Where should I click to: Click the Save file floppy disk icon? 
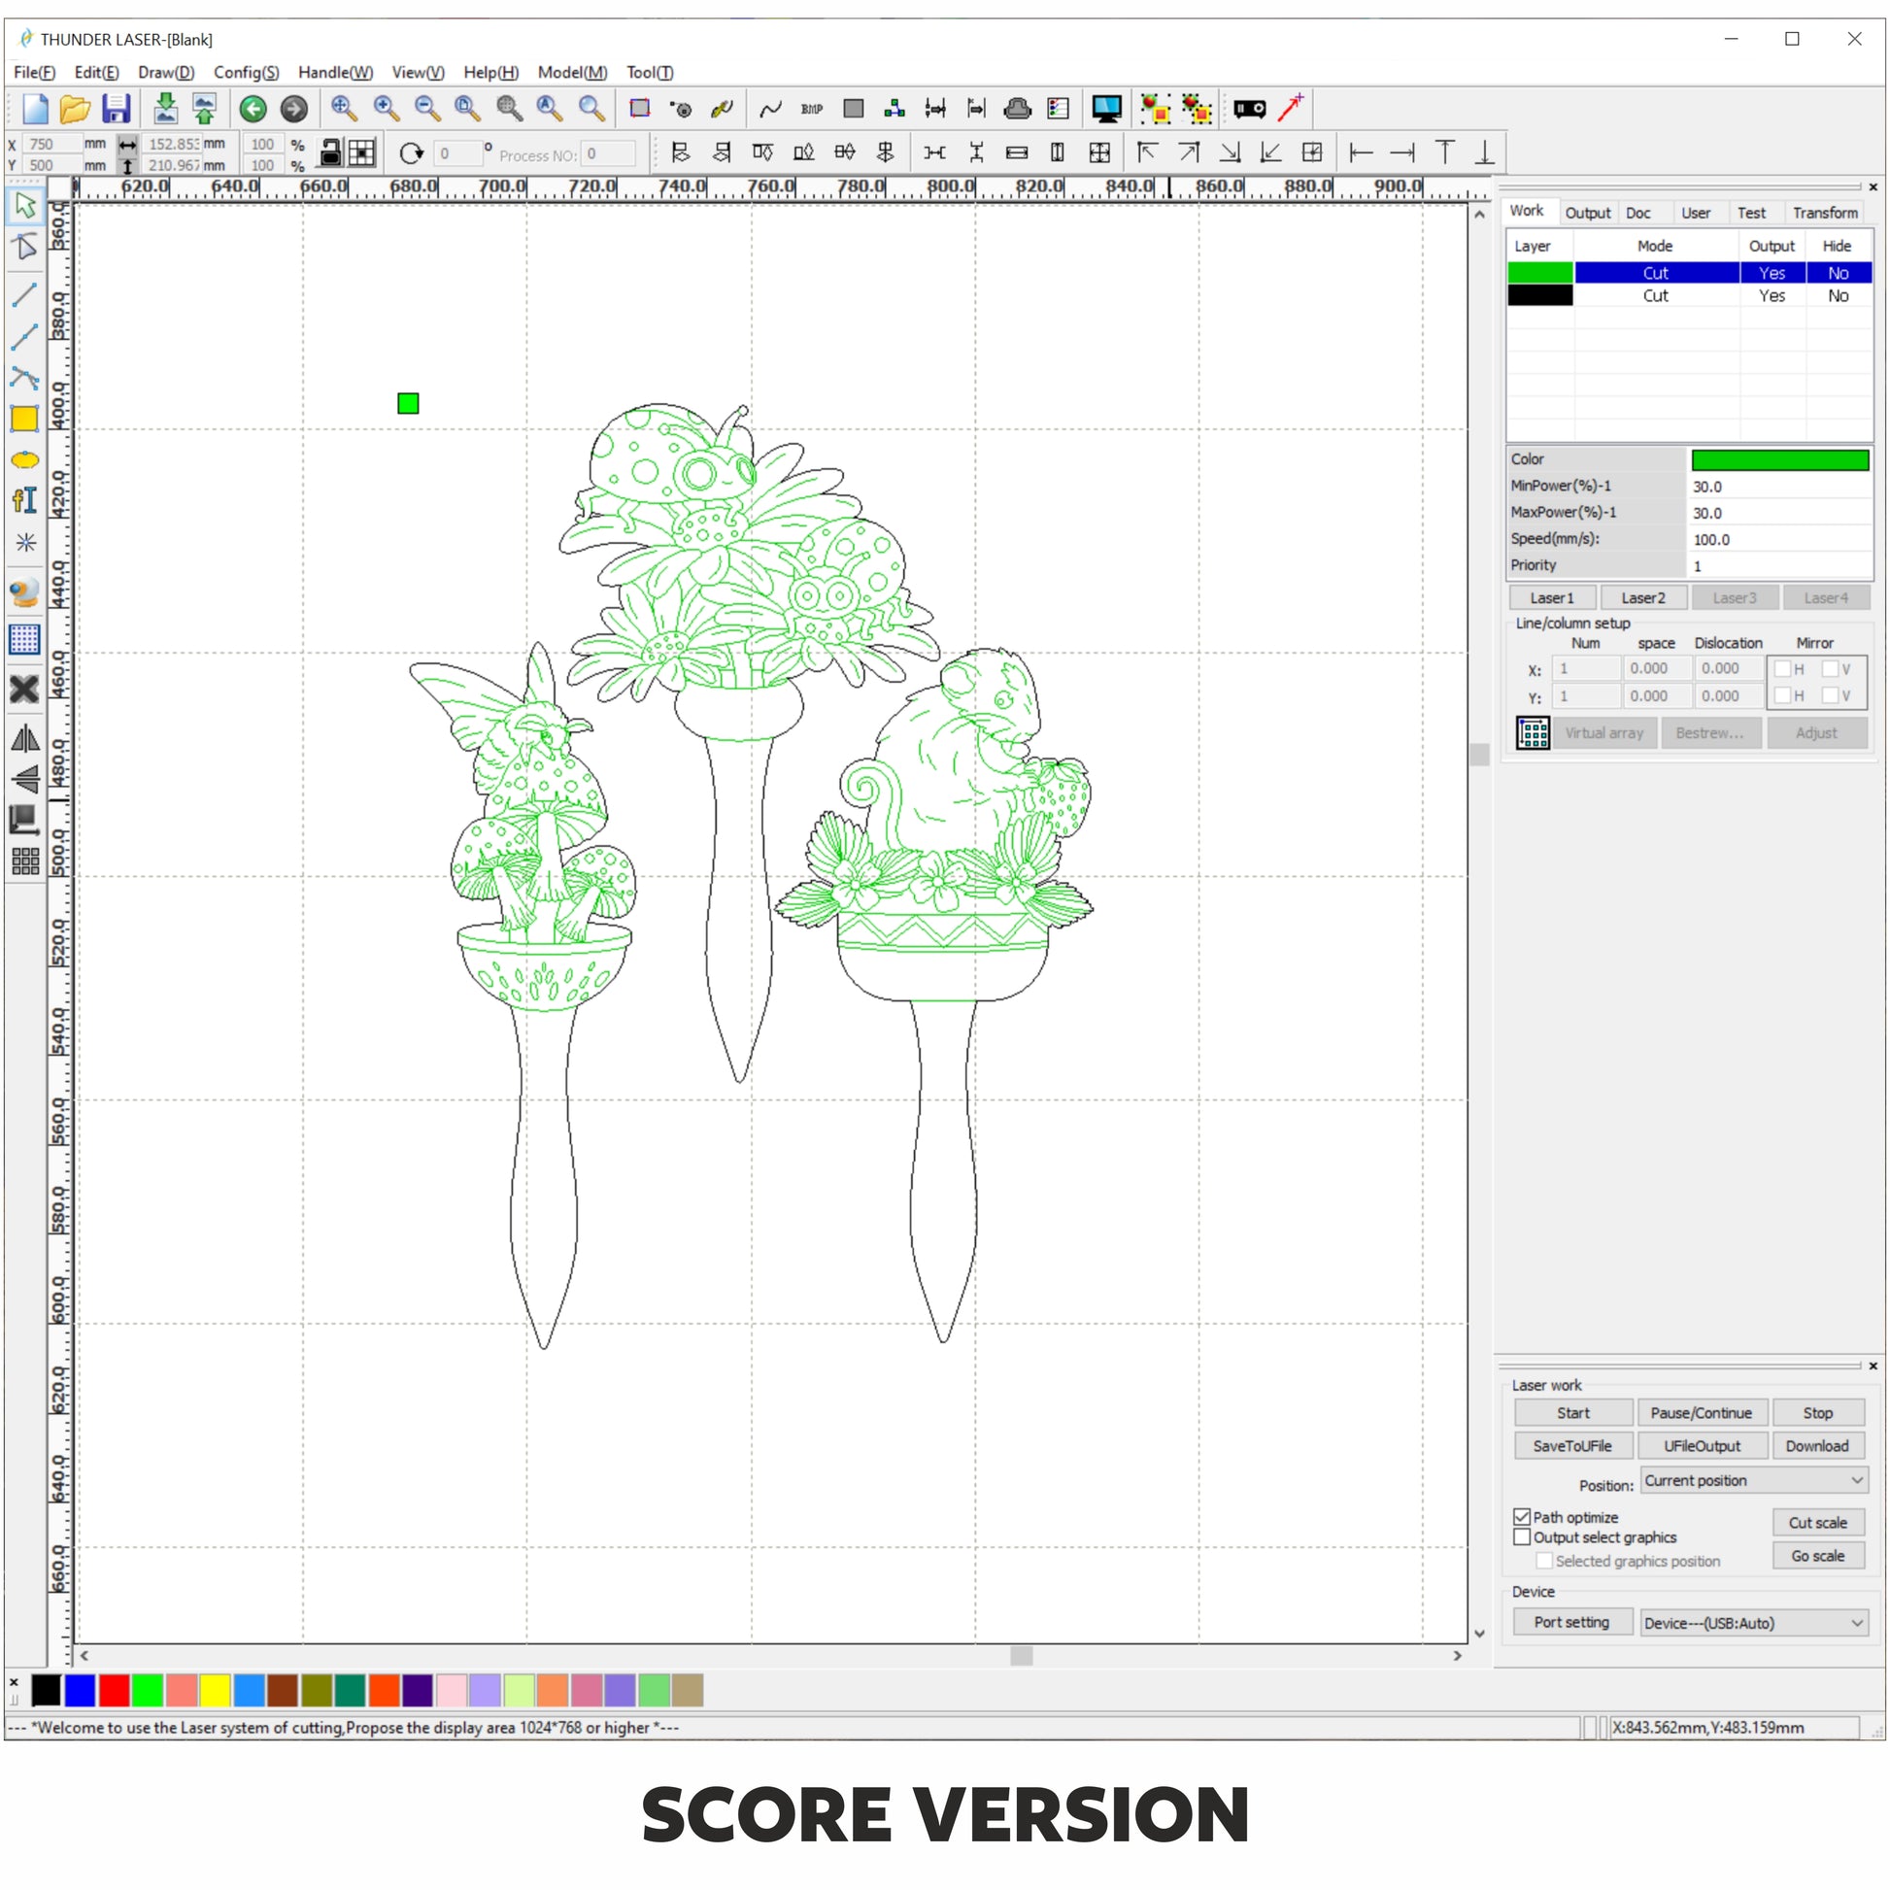116,109
